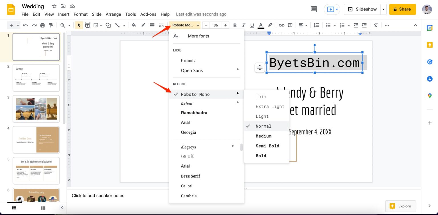Open the Slideshow options dropdown arrow
438x215 pixels.
pos(383,9)
